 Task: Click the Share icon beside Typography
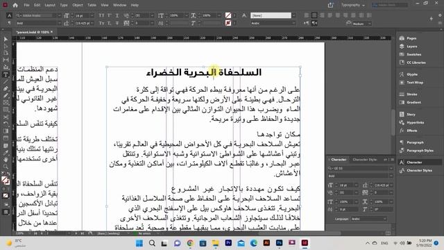tap(330, 5)
